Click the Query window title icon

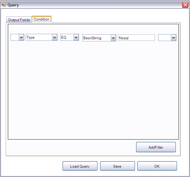point(4,5)
